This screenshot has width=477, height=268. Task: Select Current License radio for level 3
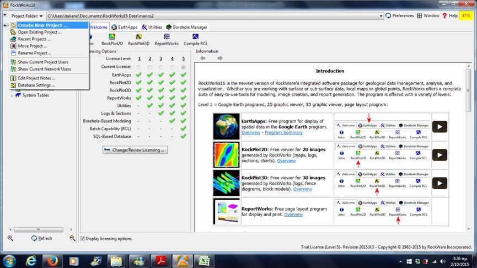point(161,67)
